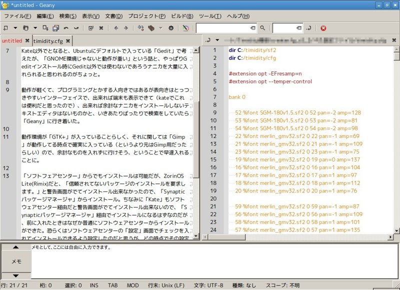The image size is (400, 290).
Task: Jump to the entered line number
Action: coord(308,28)
